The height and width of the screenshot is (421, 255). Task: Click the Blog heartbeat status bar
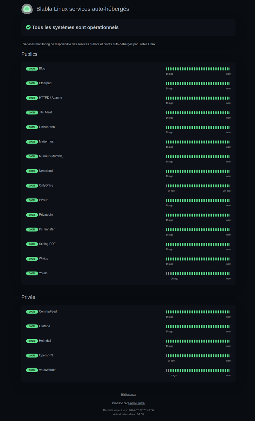pyautogui.click(x=198, y=69)
